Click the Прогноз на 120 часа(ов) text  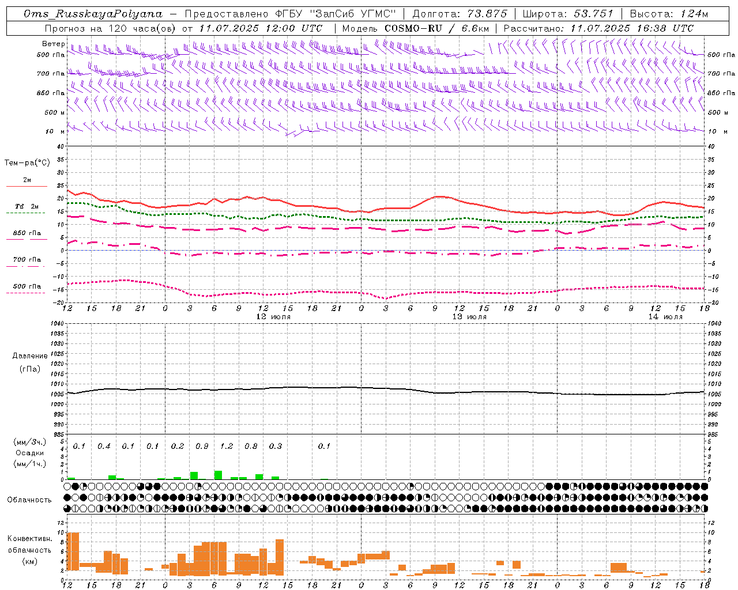(x=111, y=28)
